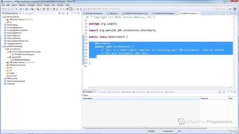Click the New file toolbar icon
The image size is (239, 134).
(3, 9)
